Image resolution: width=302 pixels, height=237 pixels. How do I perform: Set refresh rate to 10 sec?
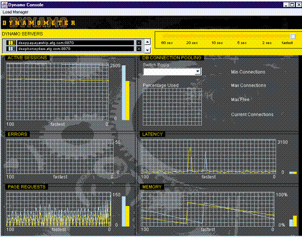tap(217, 43)
